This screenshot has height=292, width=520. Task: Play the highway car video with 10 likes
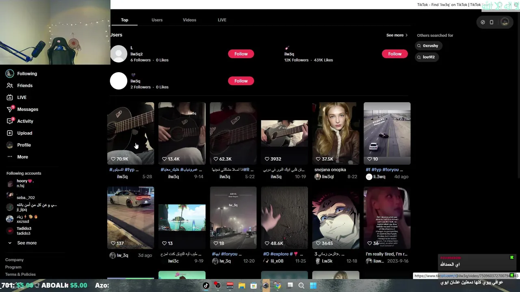pos(387,133)
